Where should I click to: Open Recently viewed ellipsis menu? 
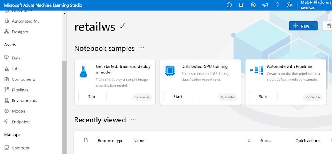pyautogui.click(x=133, y=120)
